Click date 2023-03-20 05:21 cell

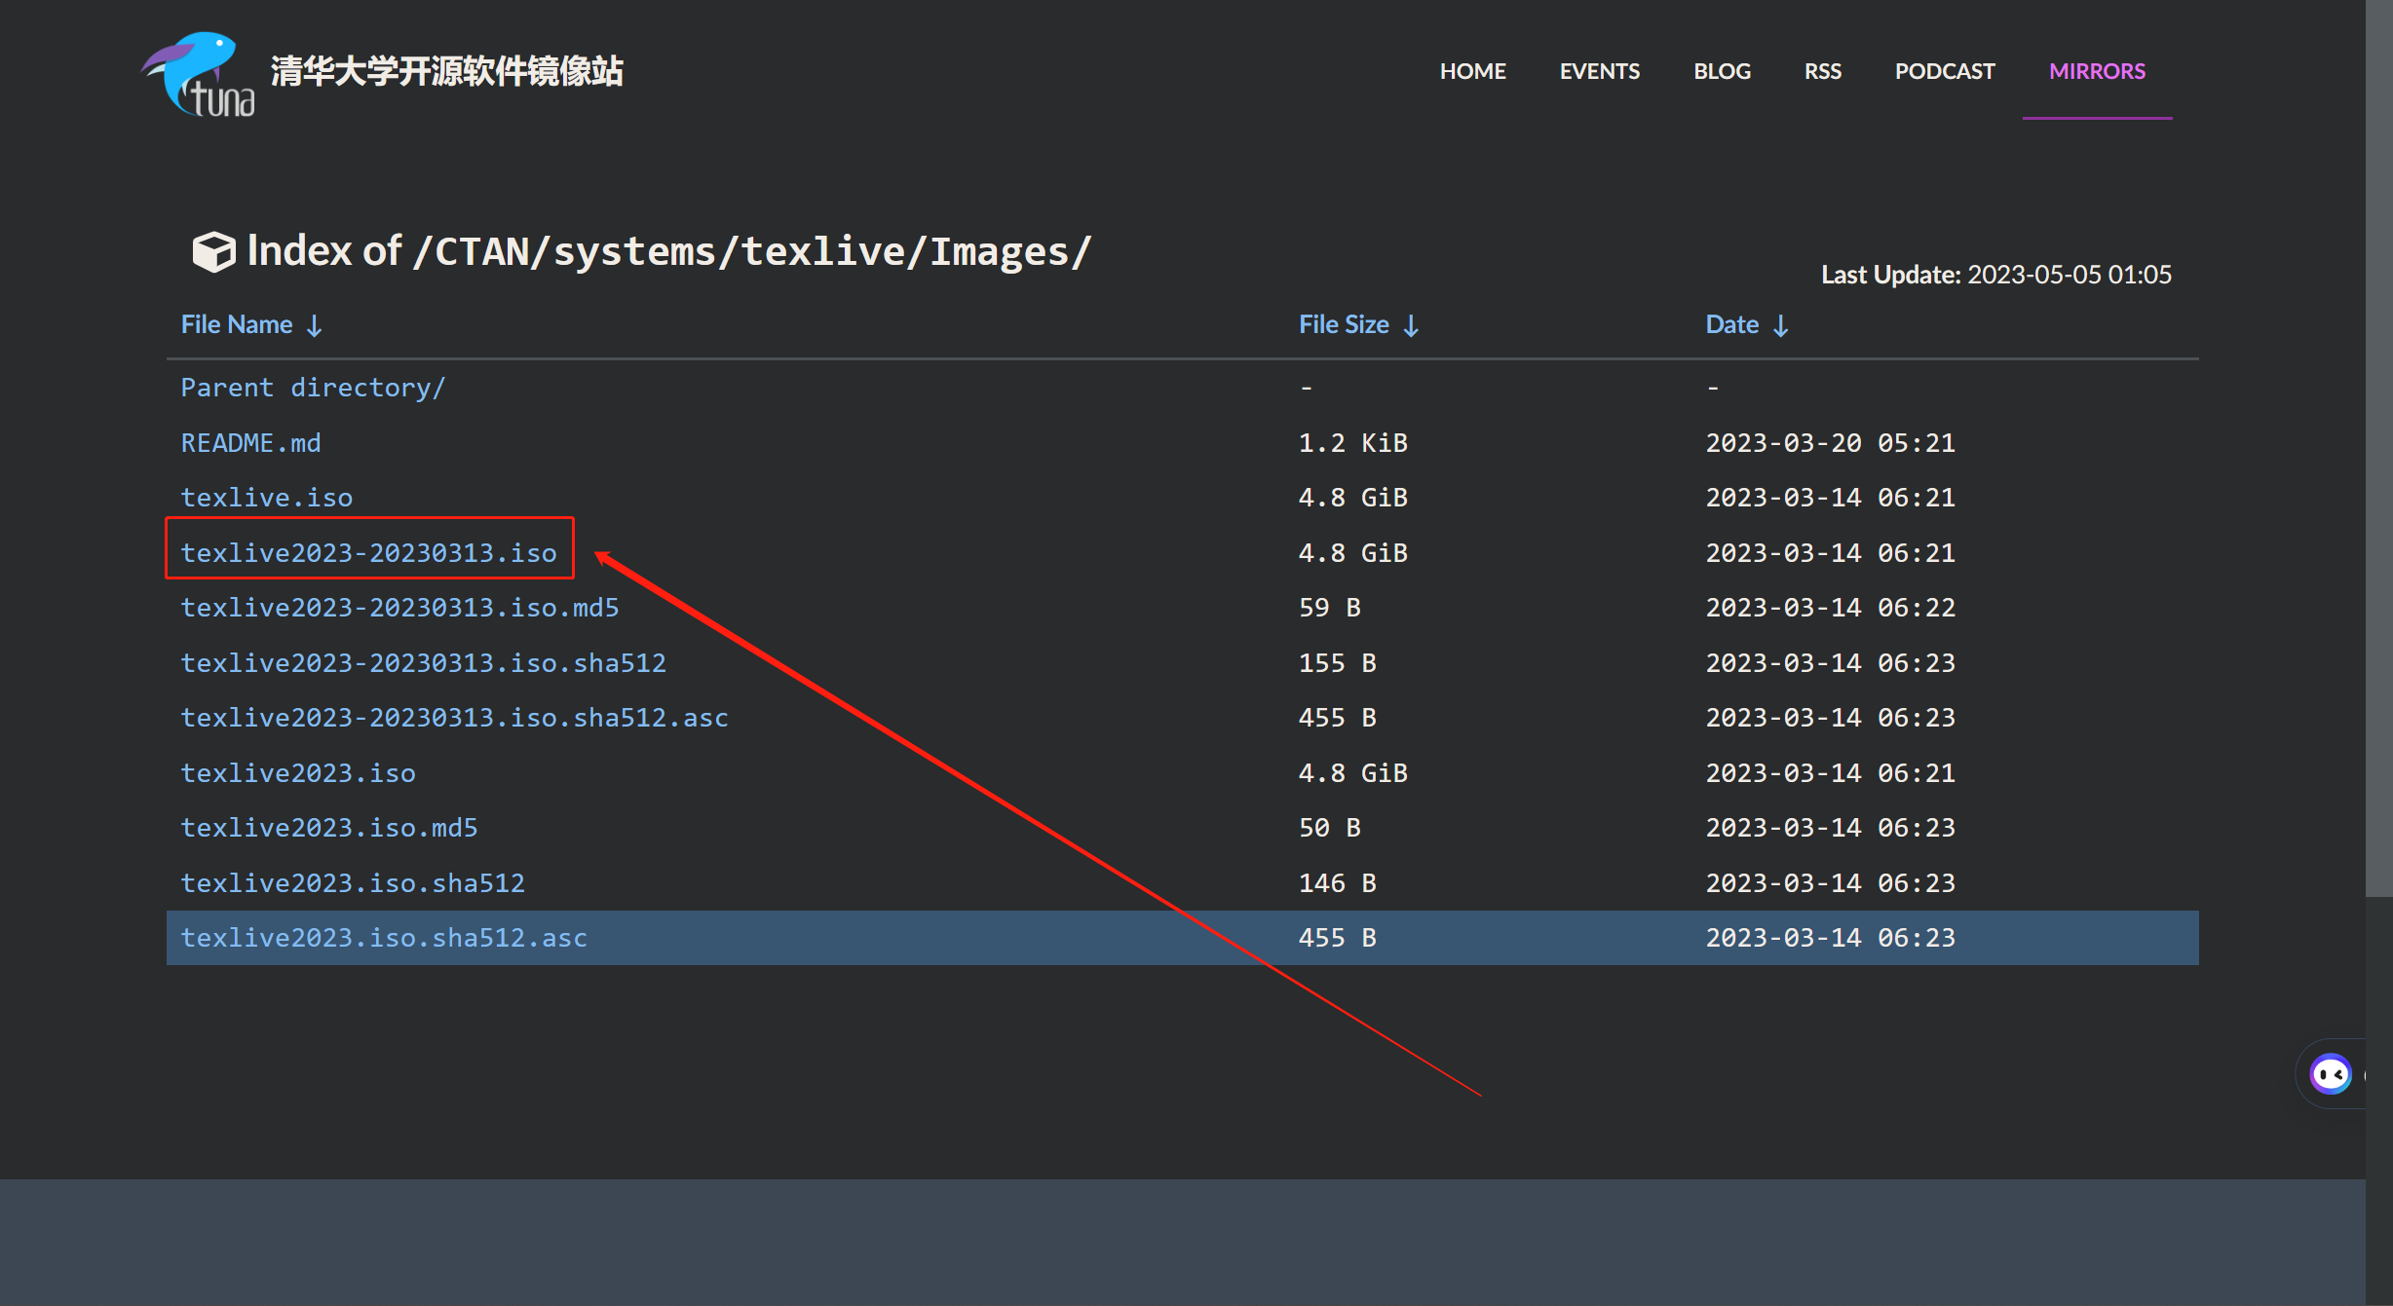(1830, 443)
